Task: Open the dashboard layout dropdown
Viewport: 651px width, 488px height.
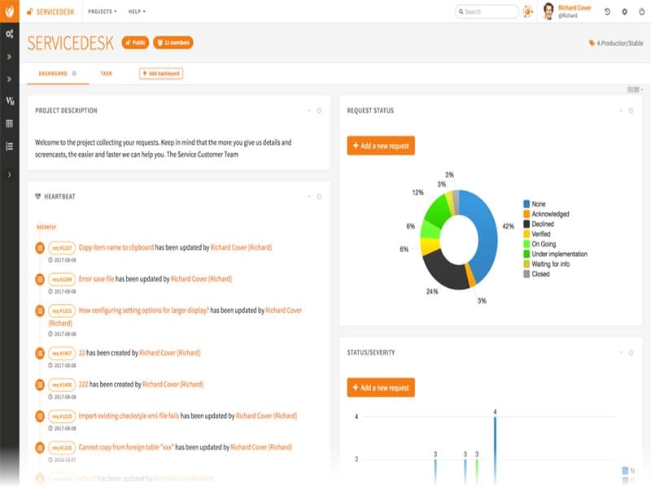Action: [x=634, y=89]
